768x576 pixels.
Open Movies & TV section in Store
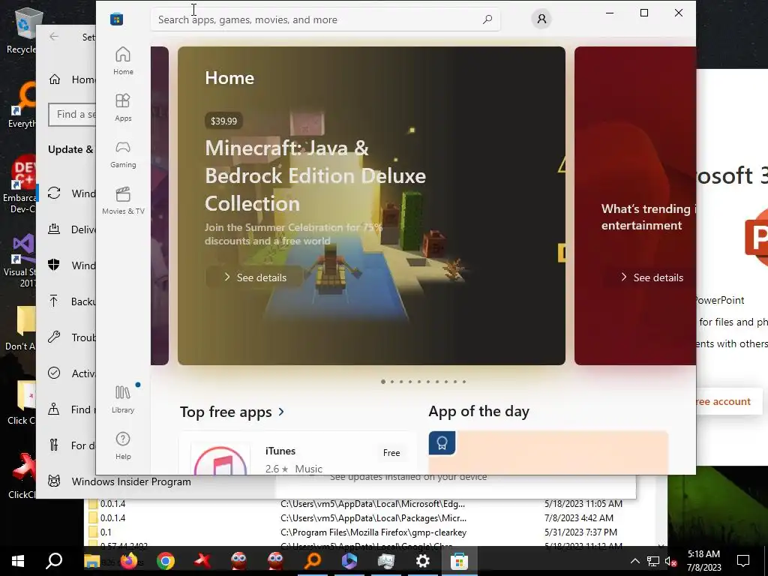123,200
